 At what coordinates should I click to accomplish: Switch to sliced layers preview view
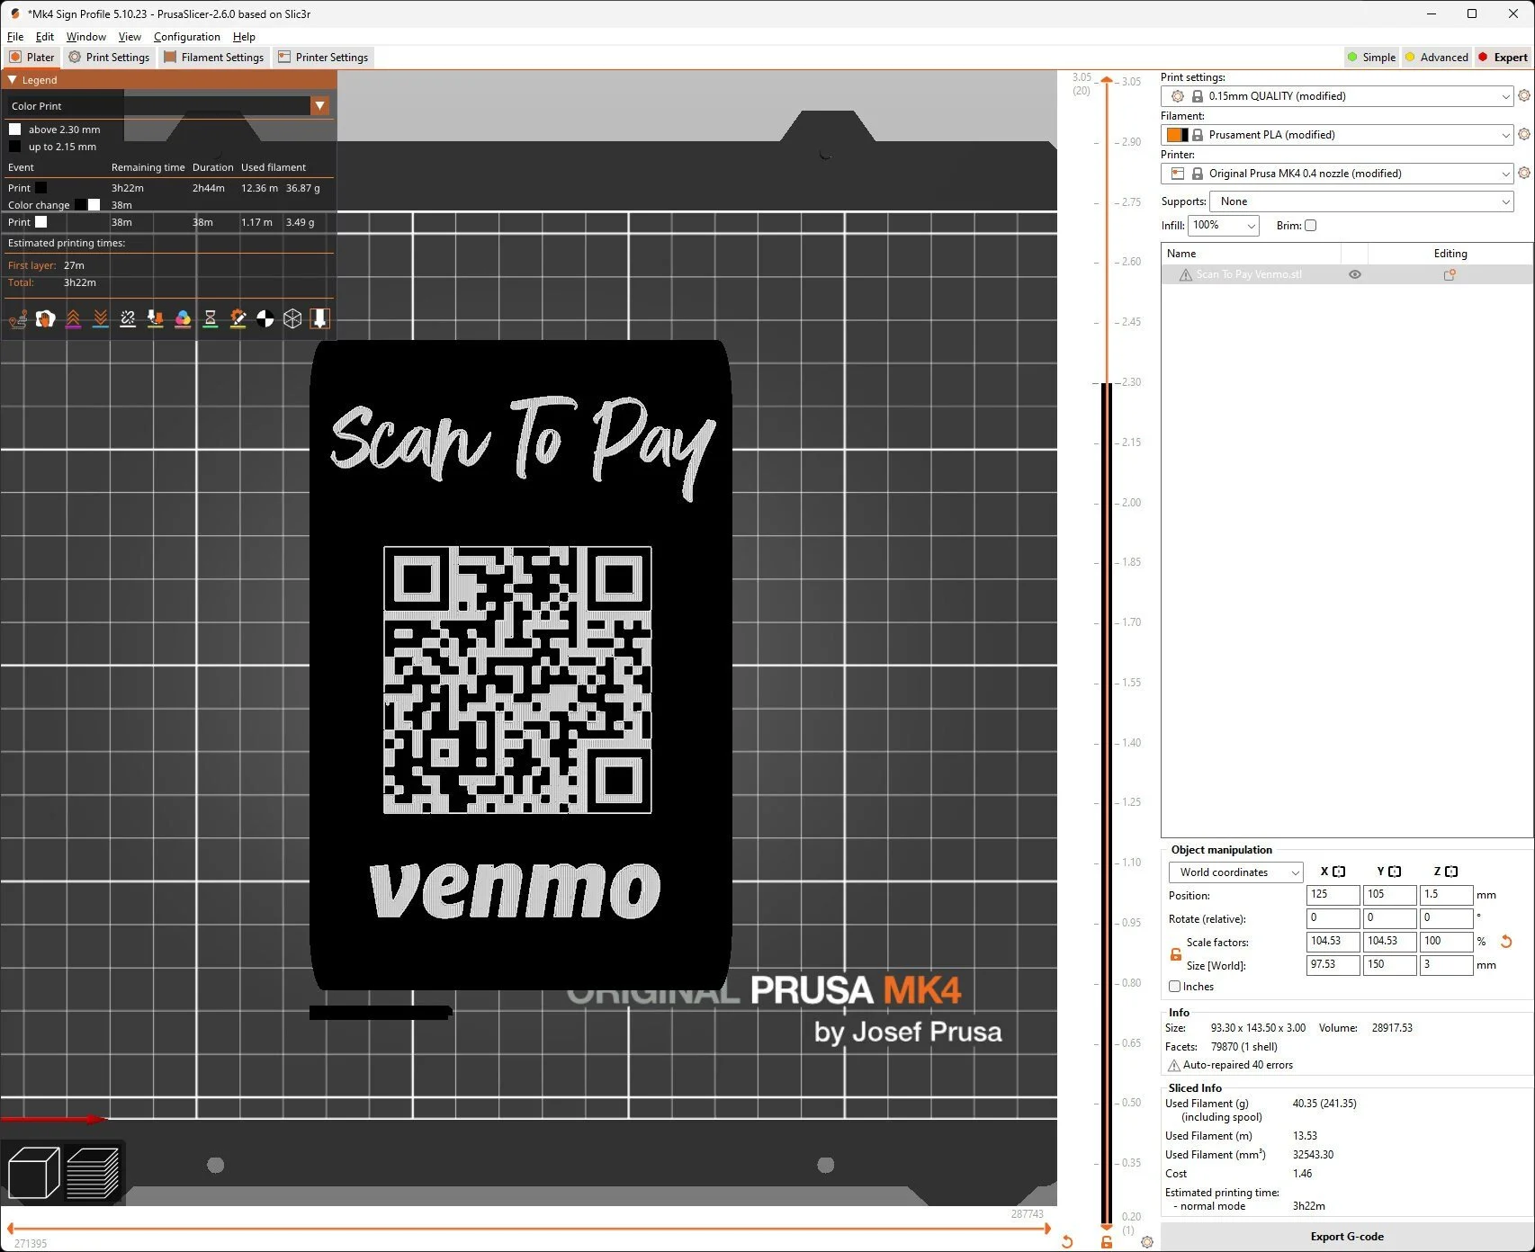93,1173
